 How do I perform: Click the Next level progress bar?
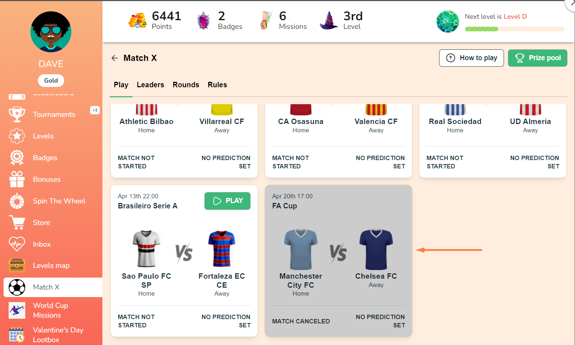coord(514,29)
